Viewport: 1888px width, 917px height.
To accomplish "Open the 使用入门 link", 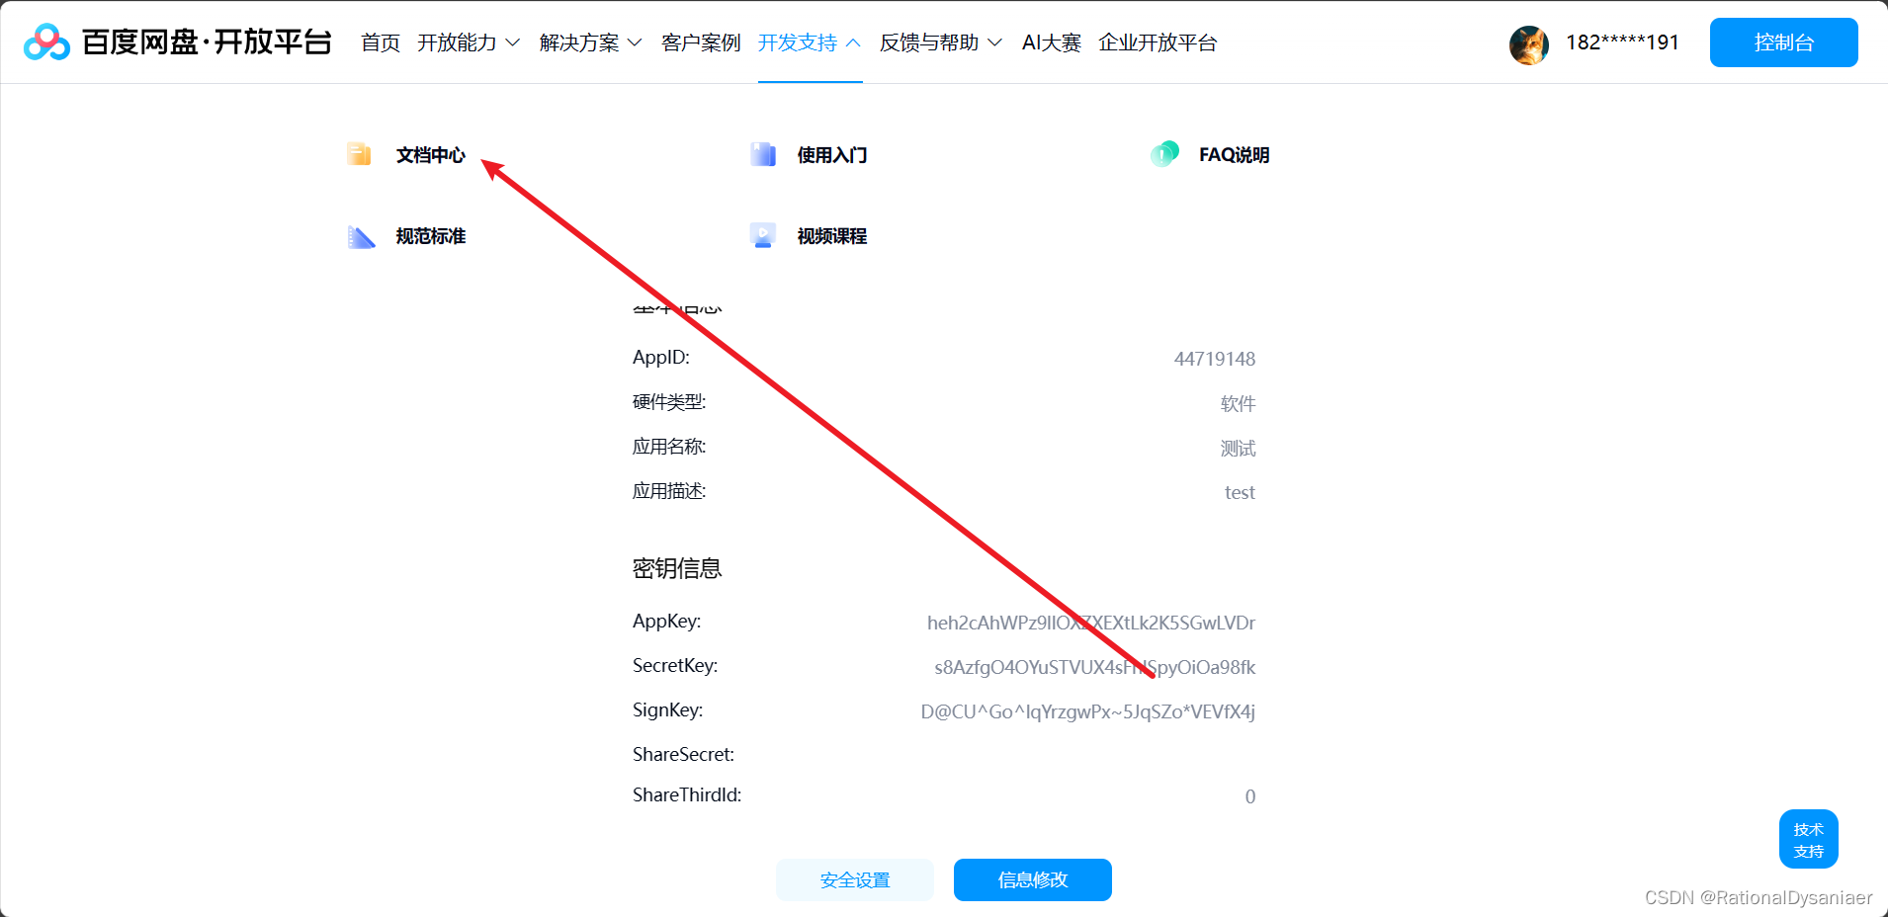I will 832,155.
